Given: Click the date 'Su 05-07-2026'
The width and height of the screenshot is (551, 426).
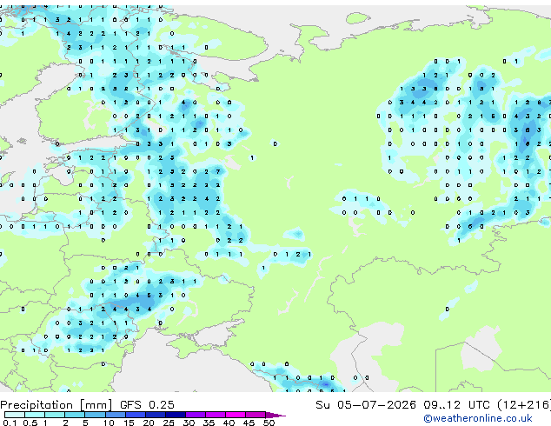Looking at the screenshot, I should (x=366, y=405).
